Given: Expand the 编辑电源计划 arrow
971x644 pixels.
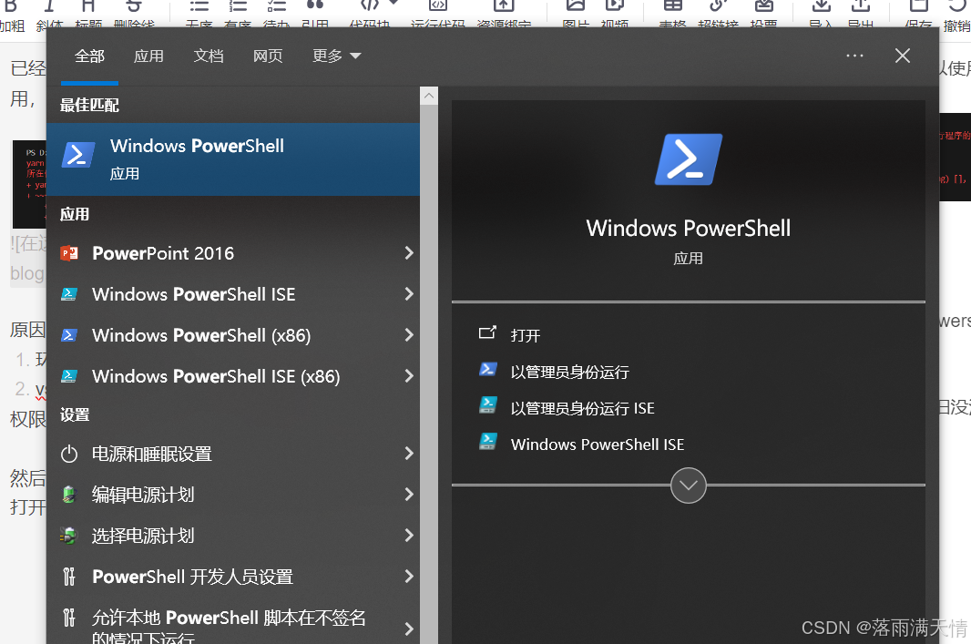Looking at the screenshot, I should pos(409,494).
